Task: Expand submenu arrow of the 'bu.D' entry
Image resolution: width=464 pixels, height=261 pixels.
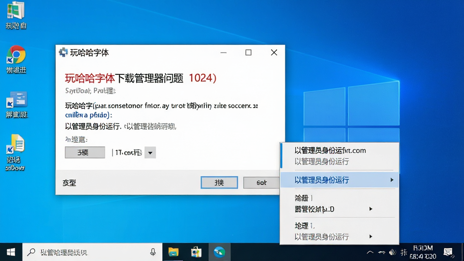Action: coord(371,209)
